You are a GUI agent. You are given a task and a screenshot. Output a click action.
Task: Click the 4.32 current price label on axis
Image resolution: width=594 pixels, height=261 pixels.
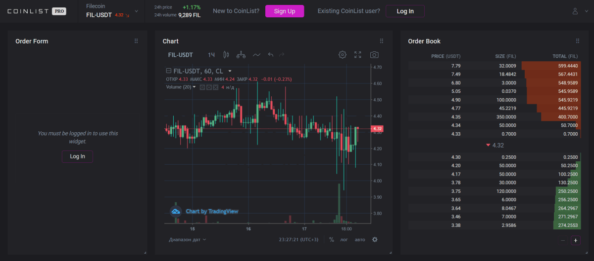[377, 129]
